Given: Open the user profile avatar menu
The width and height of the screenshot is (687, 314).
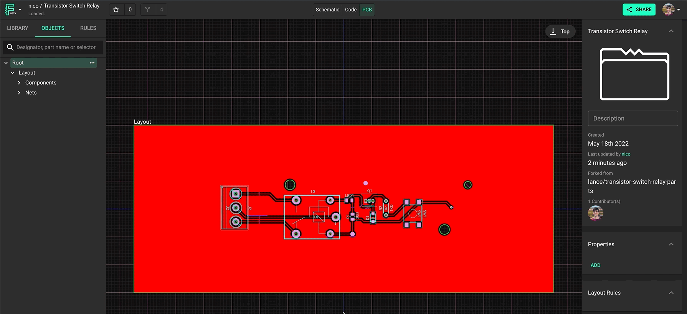Looking at the screenshot, I should (x=671, y=10).
